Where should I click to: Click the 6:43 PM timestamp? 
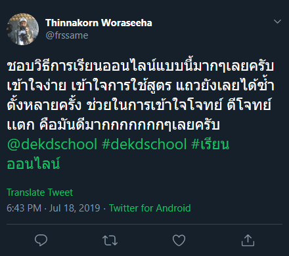click(x=24, y=208)
